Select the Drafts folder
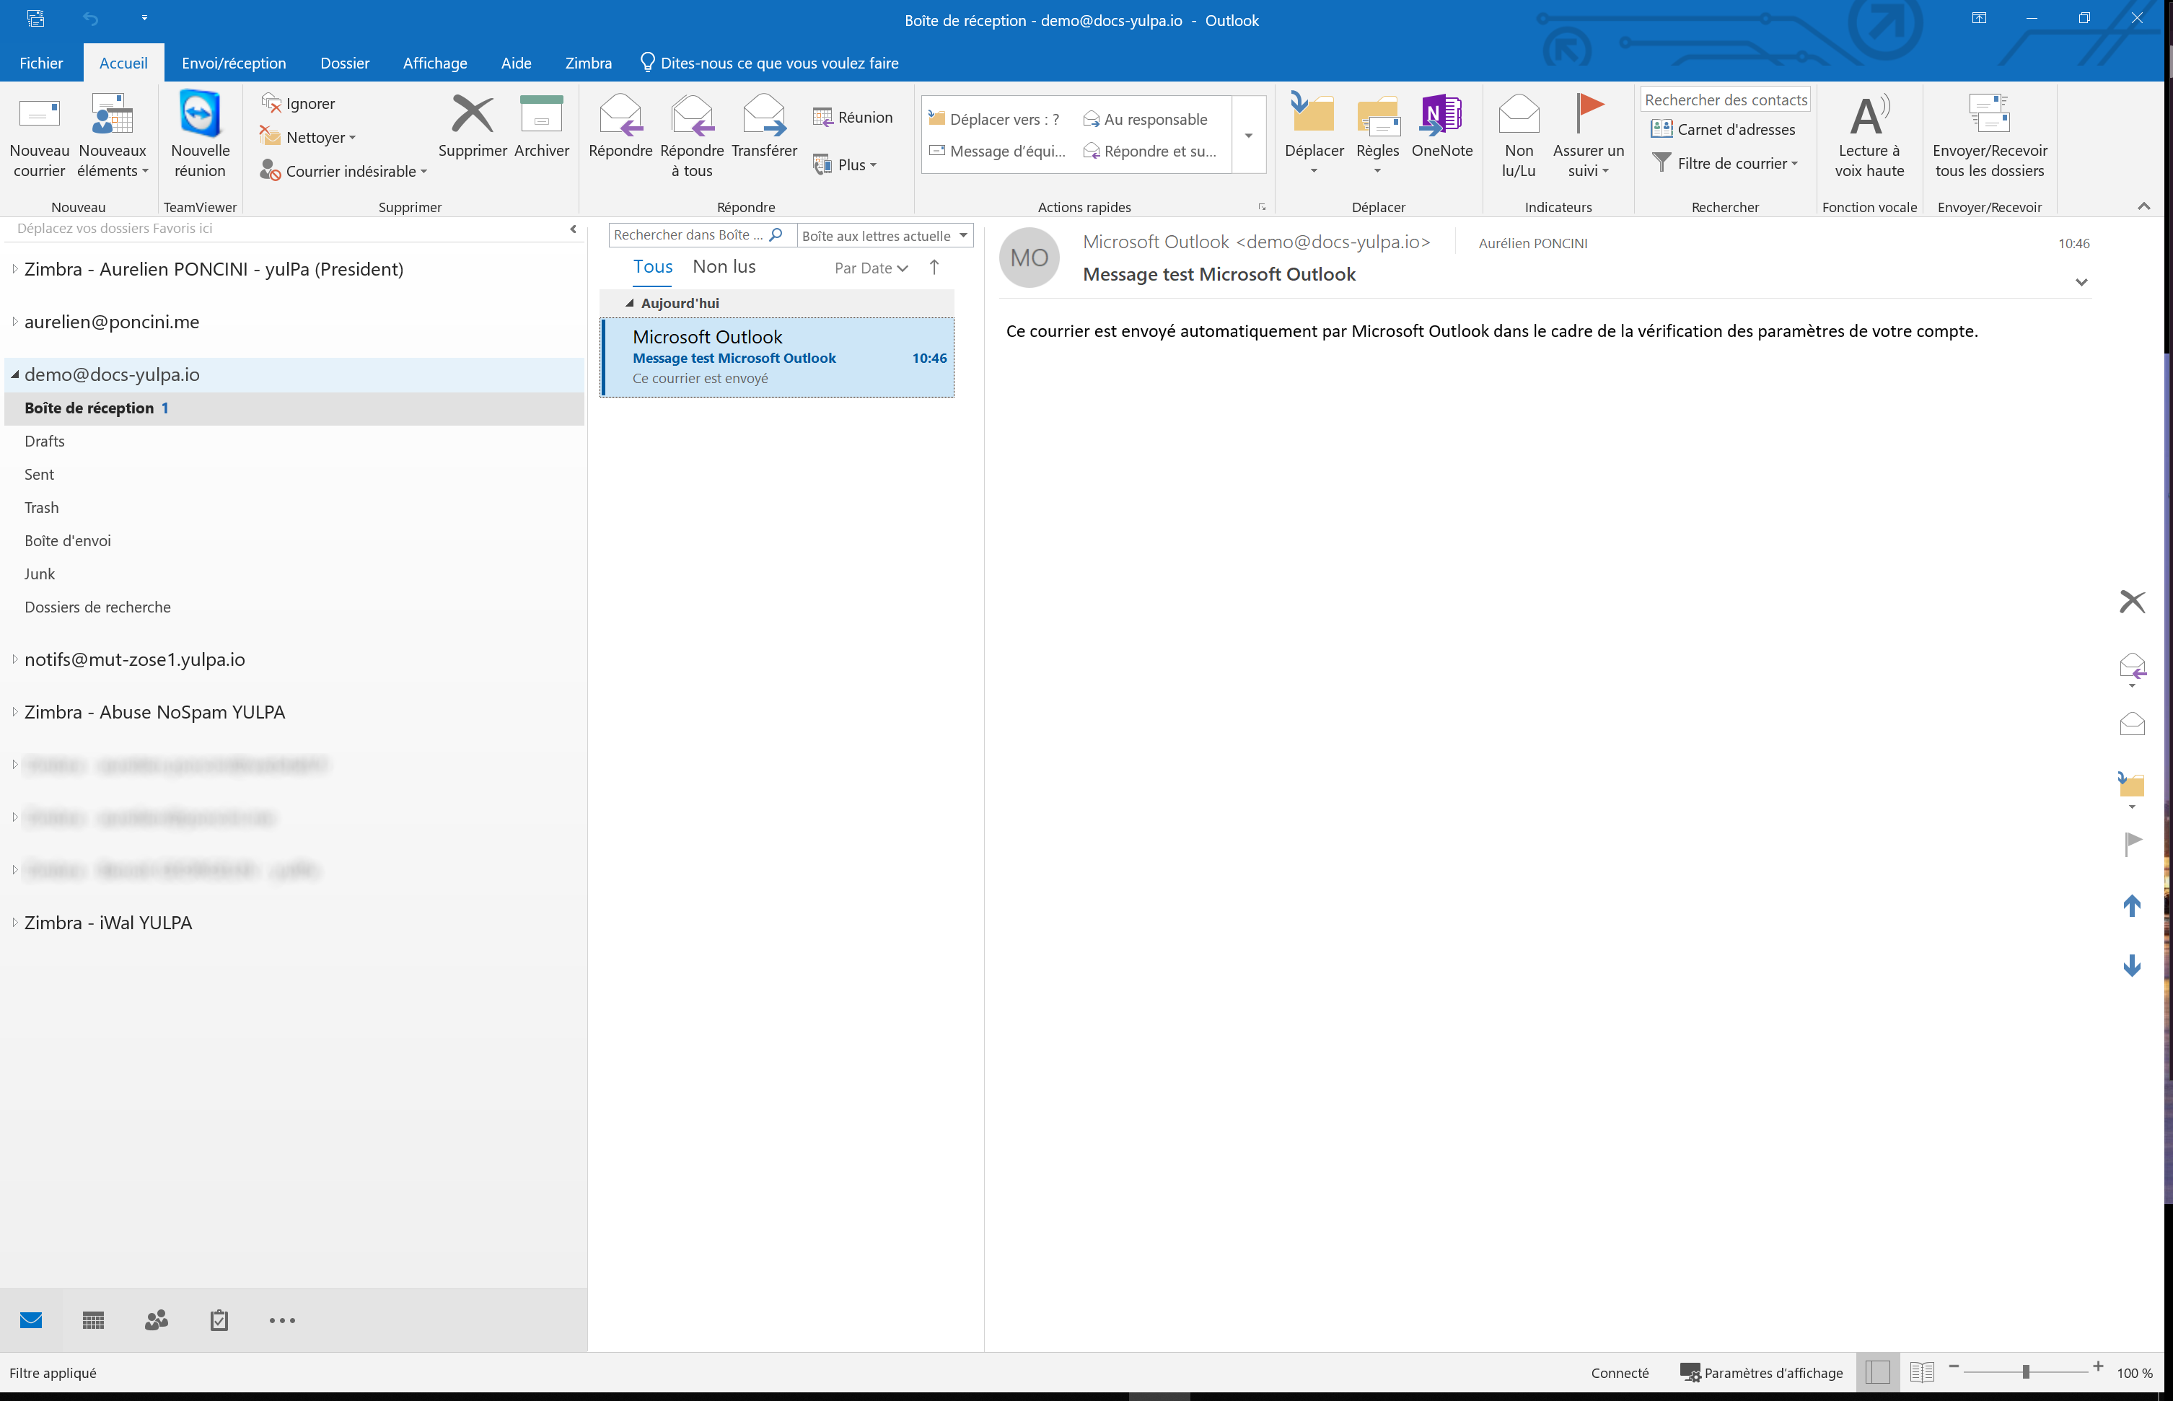2173x1401 pixels. (x=45, y=442)
